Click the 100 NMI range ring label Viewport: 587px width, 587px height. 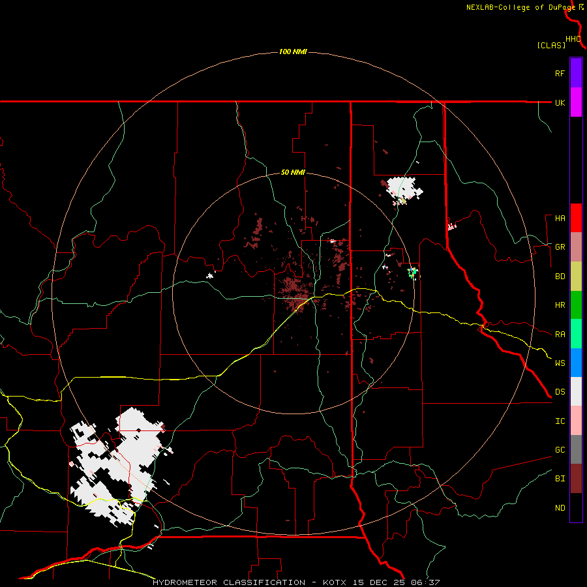point(293,52)
